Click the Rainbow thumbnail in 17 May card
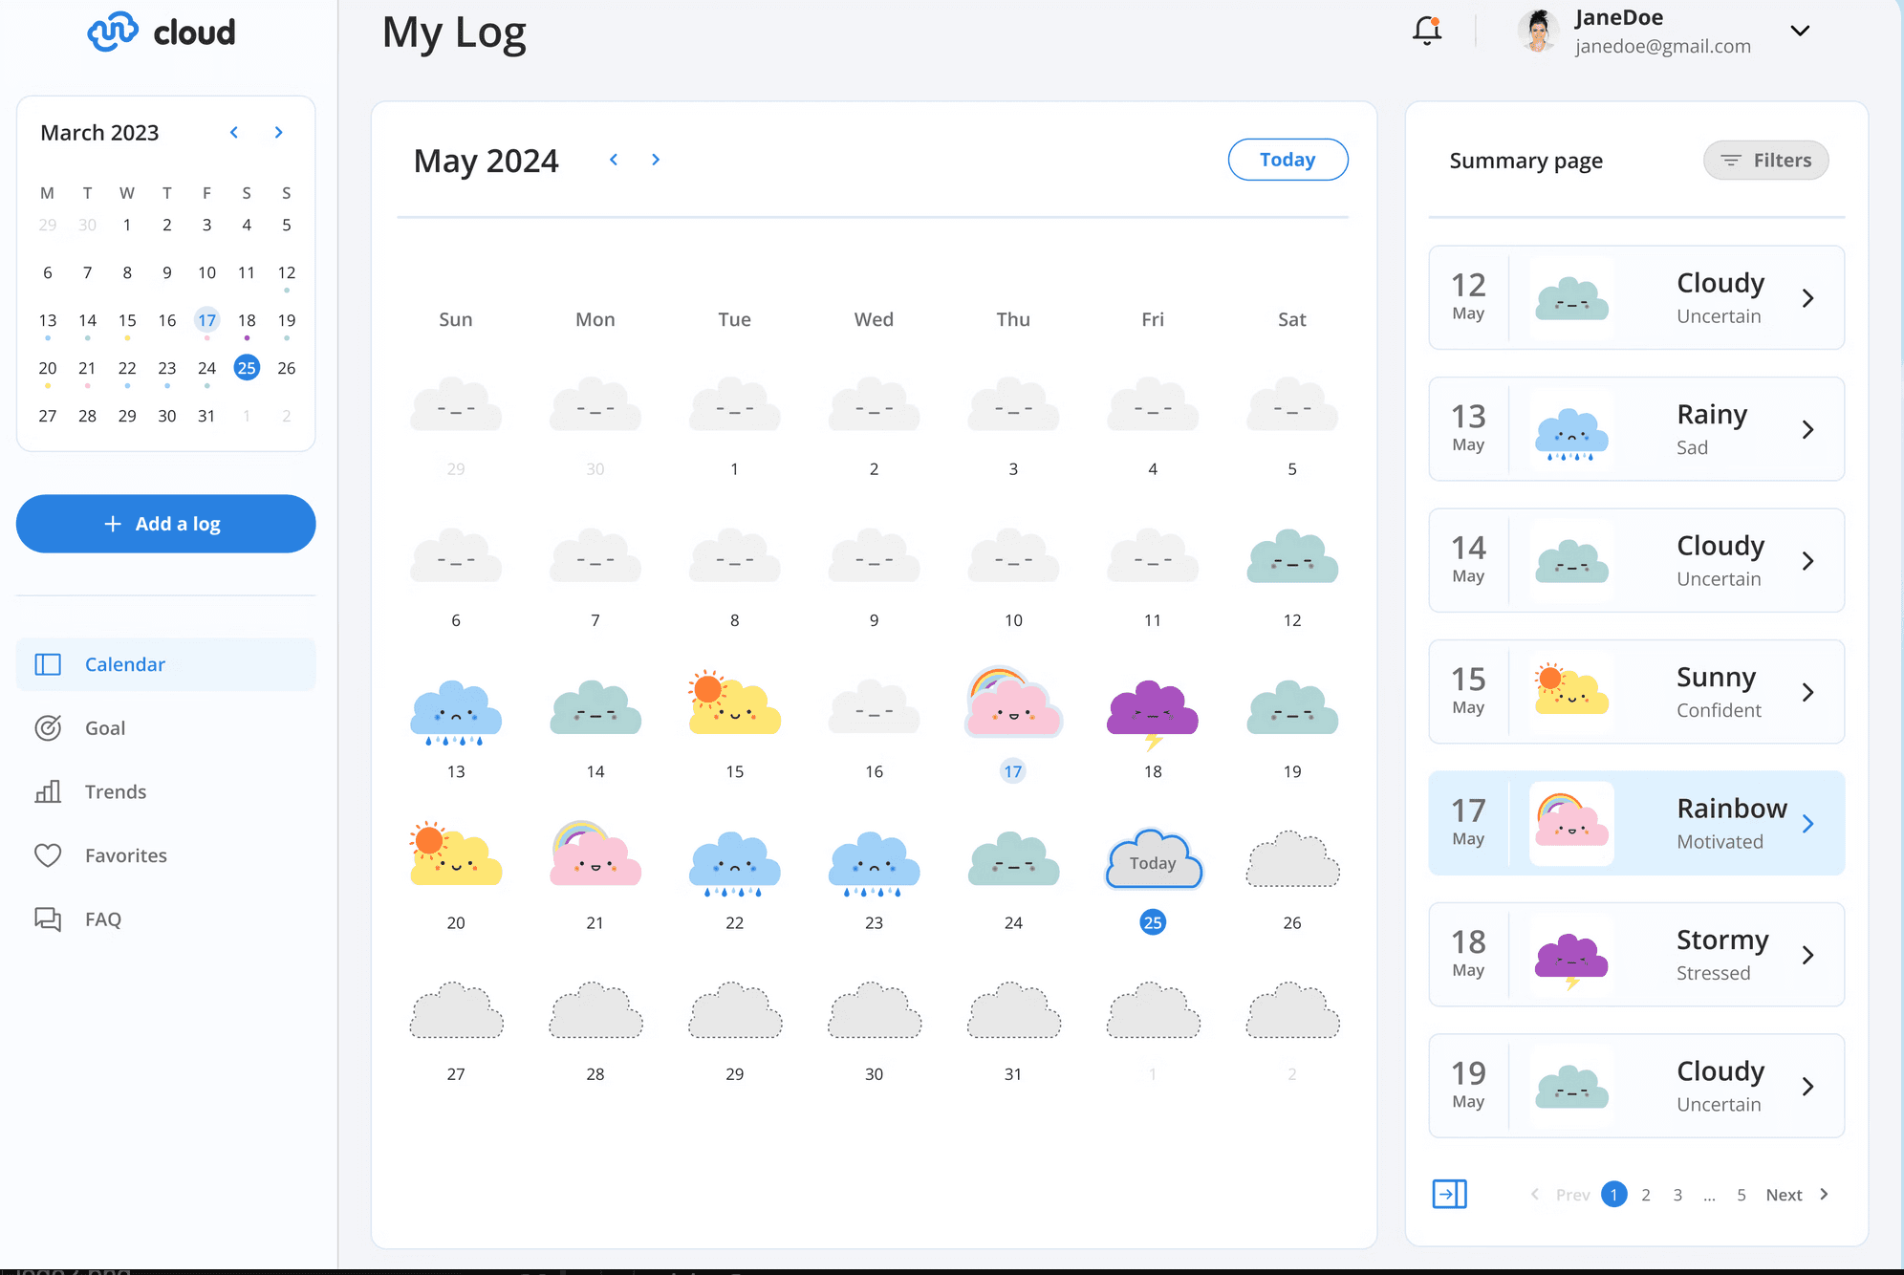Image resolution: width=1904 pixels, height=1275 pixels. coord(1571,823)
